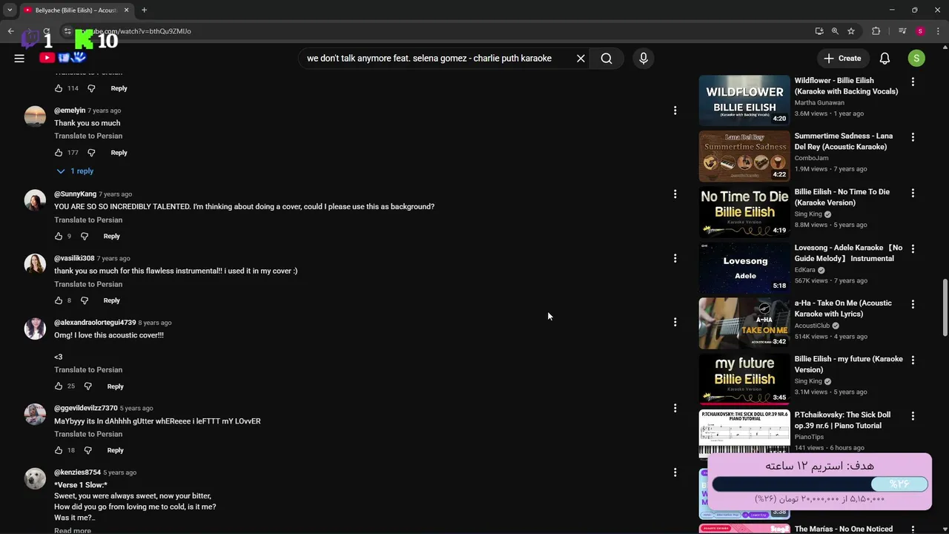Open the Chrome three-dot menu
Image resolution: width=949 pixels, height=534 pixels.
coord(939,31)
